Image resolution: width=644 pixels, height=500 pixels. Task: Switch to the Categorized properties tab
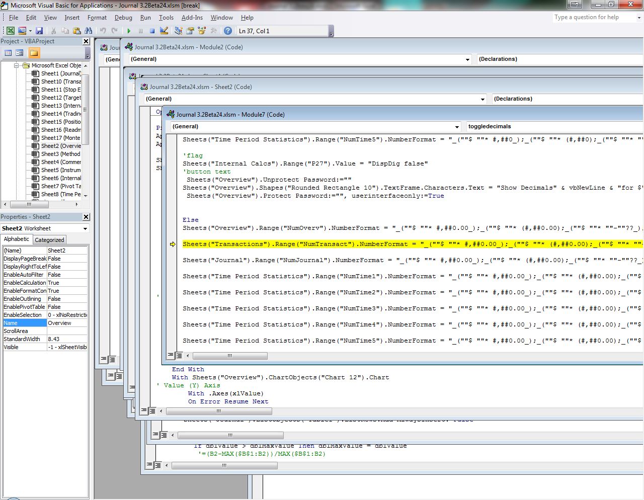coord(49,240)
